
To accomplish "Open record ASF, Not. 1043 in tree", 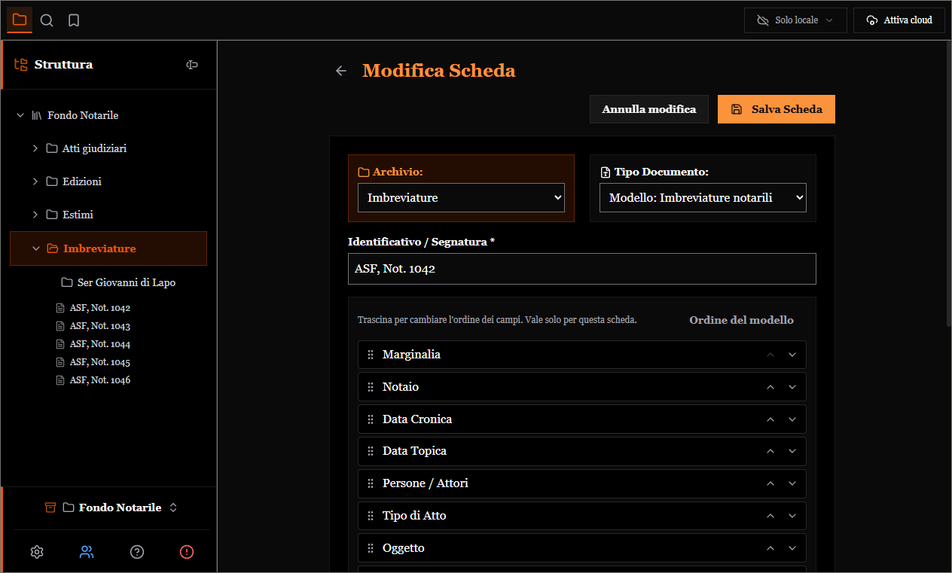I will tap(93, 326).
